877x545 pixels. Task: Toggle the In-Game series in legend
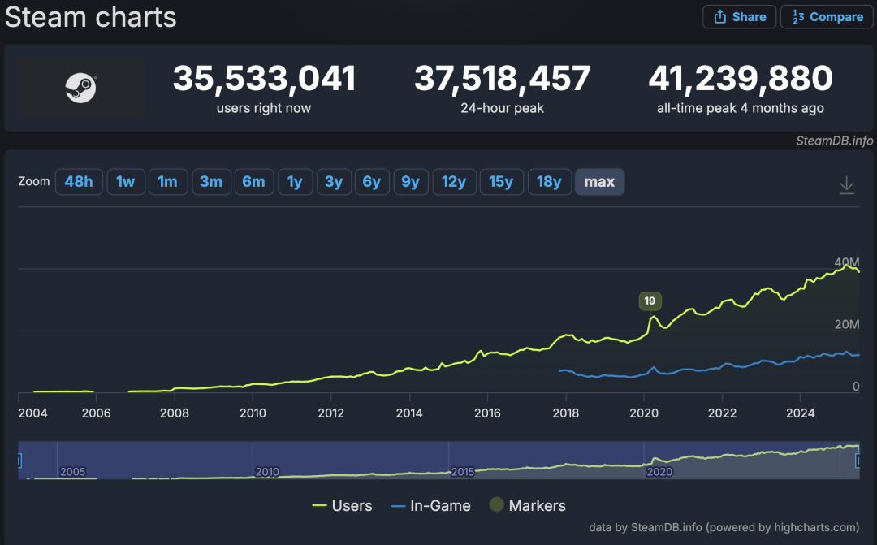(x=430, y=505)
